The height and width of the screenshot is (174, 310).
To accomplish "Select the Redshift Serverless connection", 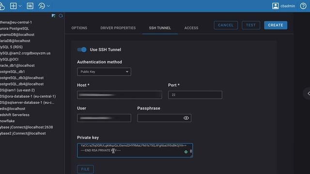I will pos(15,115).
